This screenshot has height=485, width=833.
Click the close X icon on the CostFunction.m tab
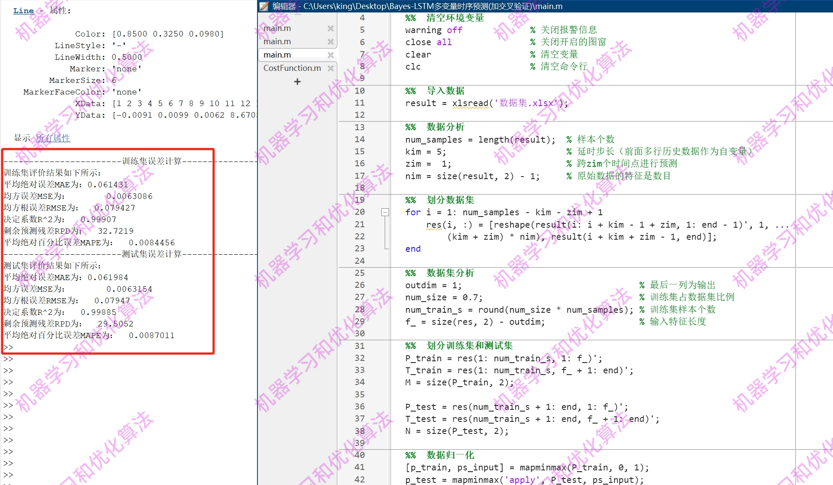[331, 68]
